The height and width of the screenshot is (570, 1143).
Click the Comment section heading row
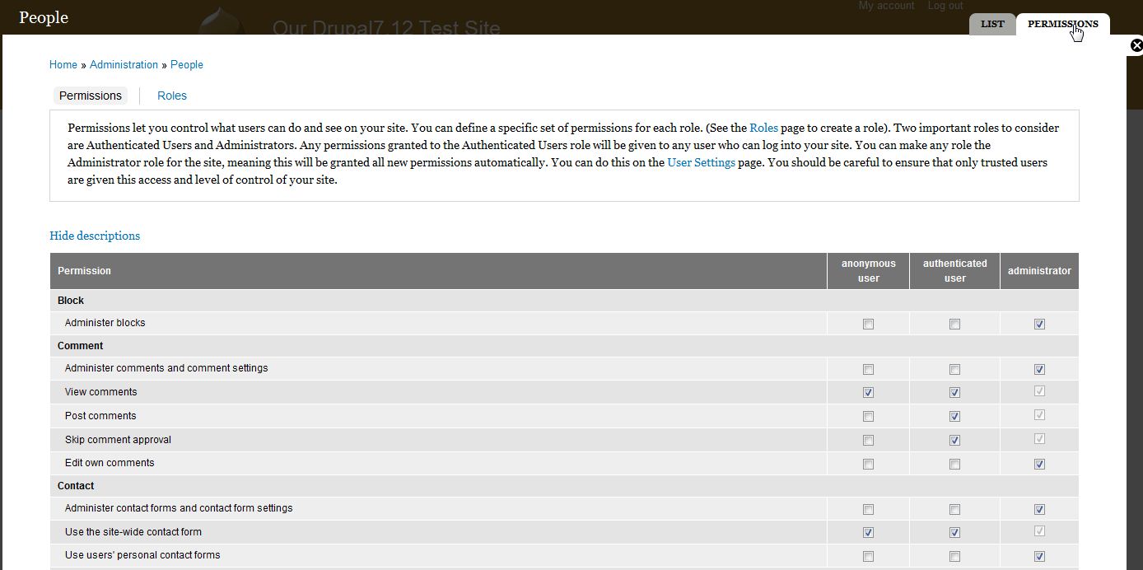(x=564, y=346)
